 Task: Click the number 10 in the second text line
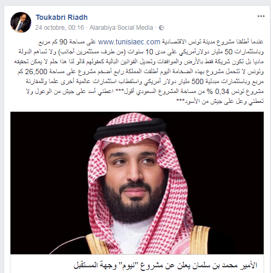(x=149, y=52)
